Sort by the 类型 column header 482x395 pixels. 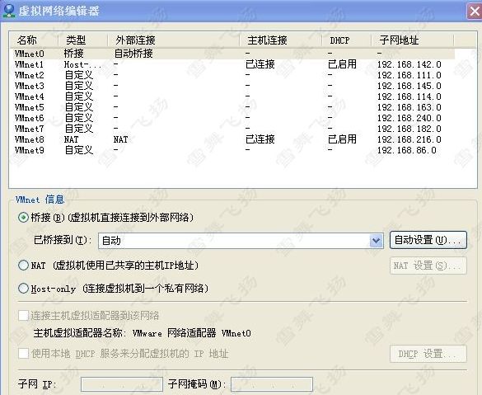82,40
